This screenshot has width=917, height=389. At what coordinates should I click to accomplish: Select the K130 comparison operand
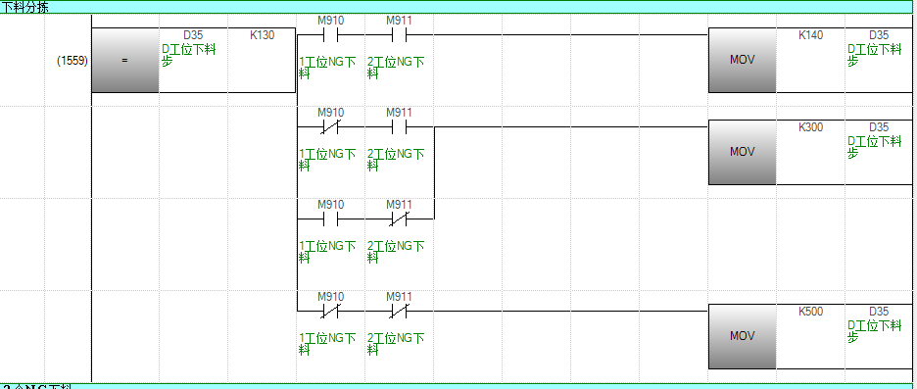262,35
